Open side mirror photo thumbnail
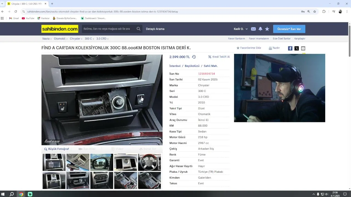Image resolution: width=351 pixels, height=197 pixels. click(102, 162)
